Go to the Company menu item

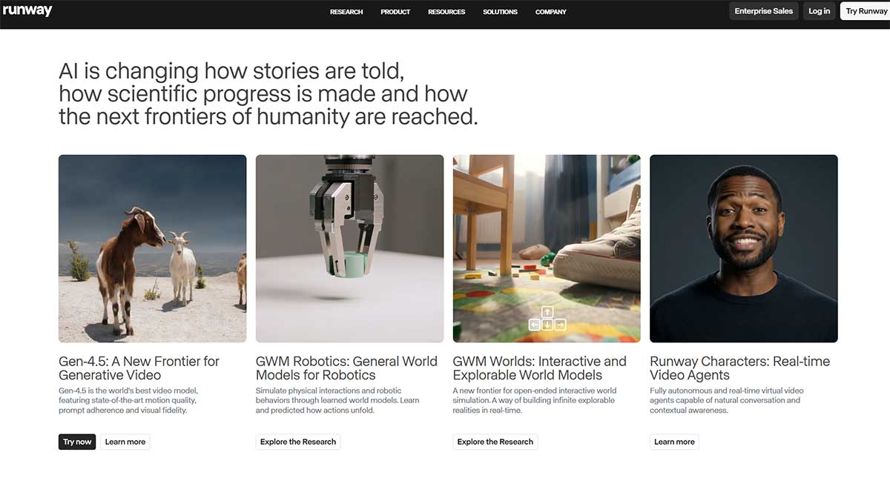click(550, 12)
